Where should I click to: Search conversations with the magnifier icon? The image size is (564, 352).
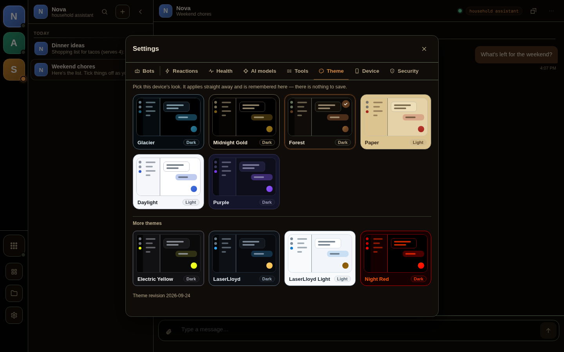pos(105,12)
